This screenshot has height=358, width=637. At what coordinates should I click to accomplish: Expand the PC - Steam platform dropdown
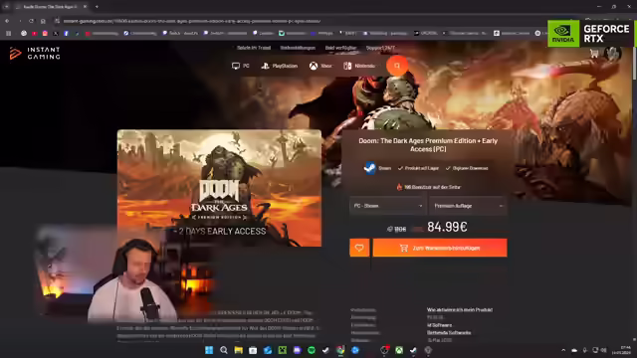pos(387,206)
